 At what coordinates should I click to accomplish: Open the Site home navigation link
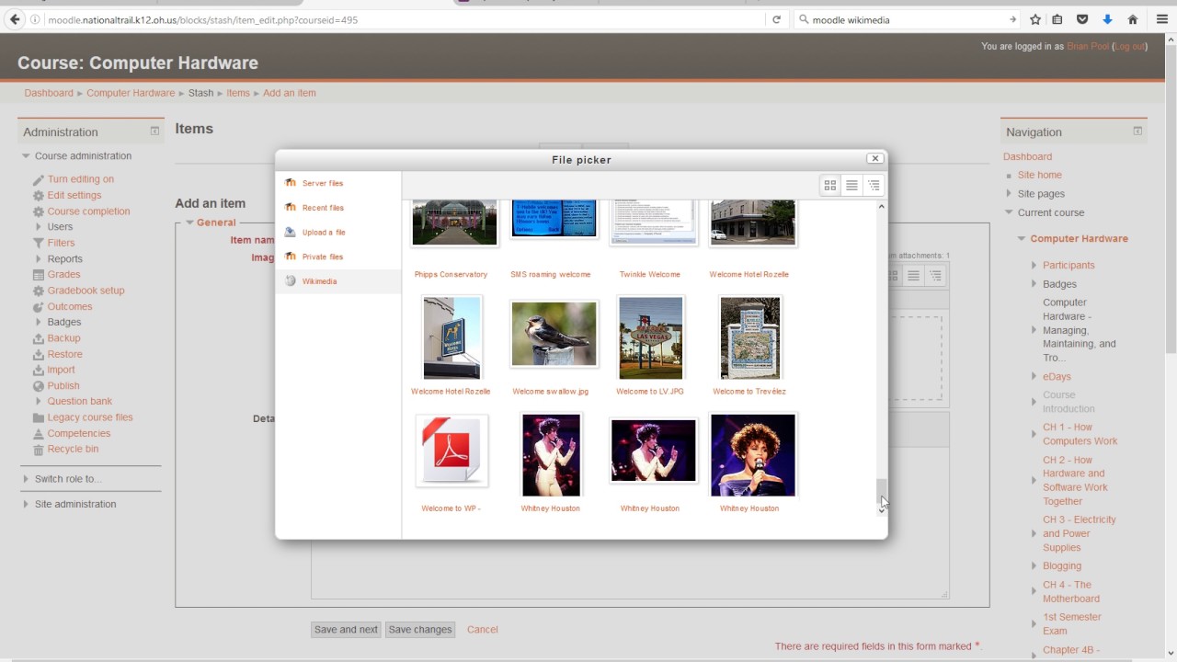coord(1040,175)
